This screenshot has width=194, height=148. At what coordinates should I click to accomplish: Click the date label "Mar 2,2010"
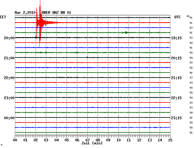tap(25, 13)
